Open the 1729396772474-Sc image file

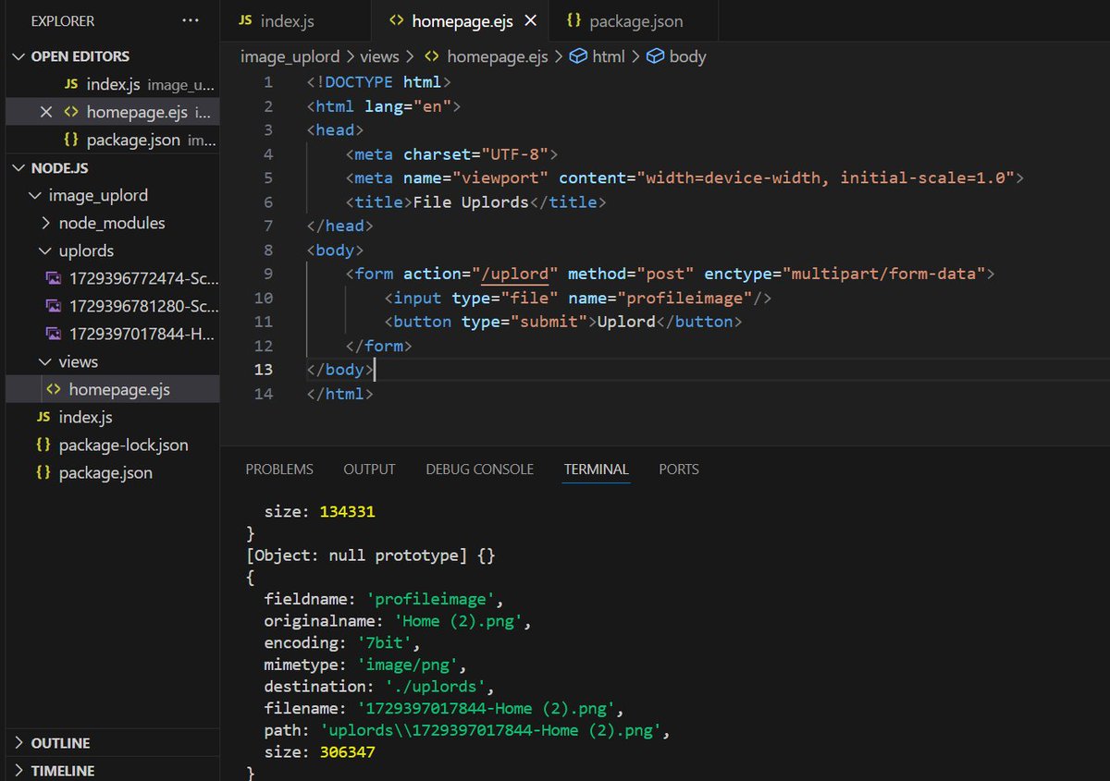click(x=112, y=278)
